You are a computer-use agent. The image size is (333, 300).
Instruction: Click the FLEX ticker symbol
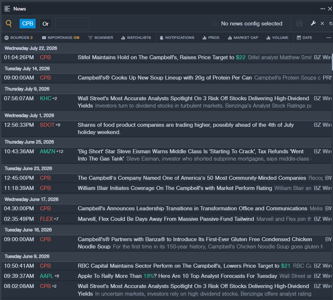46,219
